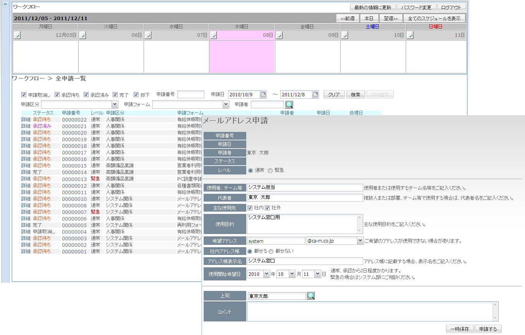The image size is (525, 335).
Task: Add schedule entry for Saturday 10日
Action: click(345, 35)
